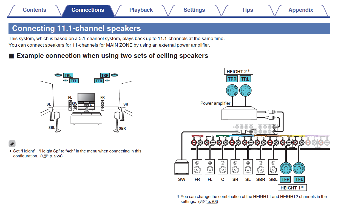Click the center speaker icon above C label
The height and width of the screenshot is (221, 338).
pyautogui.click(x=222, y=167)
